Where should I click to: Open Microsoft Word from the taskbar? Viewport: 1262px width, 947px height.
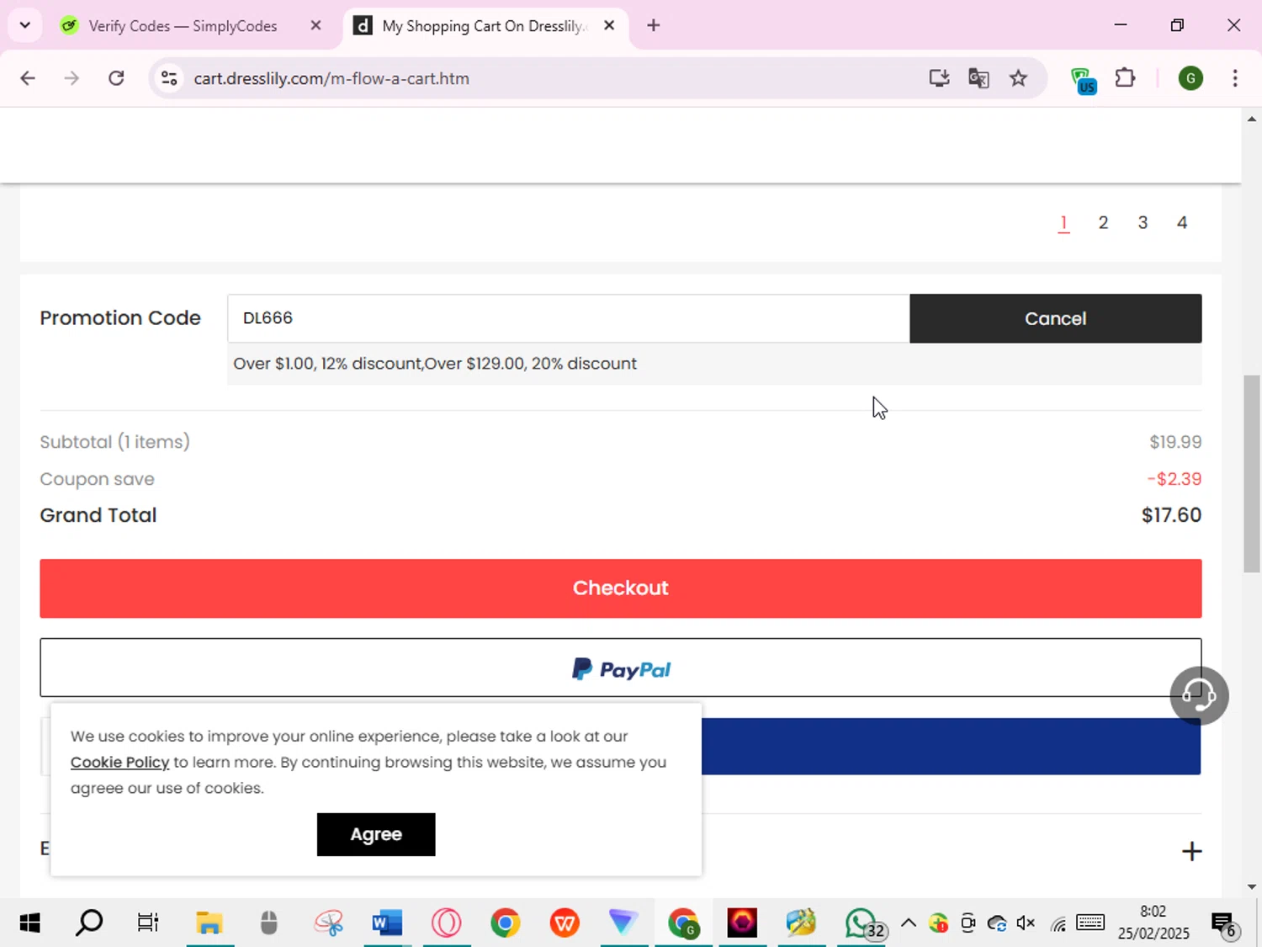coord(387,923)
